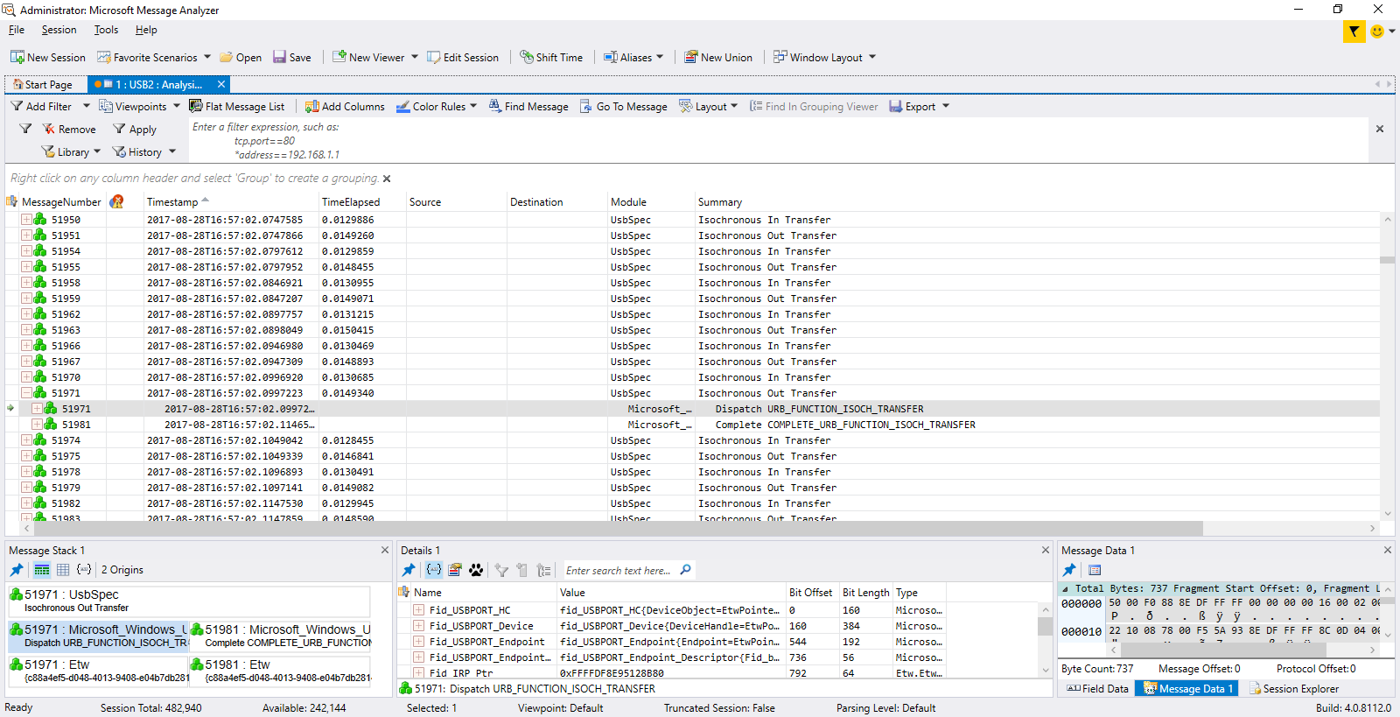The width and height of the screenshot is (1400, 717).
Task: Expand child row 51981
Action: click(37, 425)
